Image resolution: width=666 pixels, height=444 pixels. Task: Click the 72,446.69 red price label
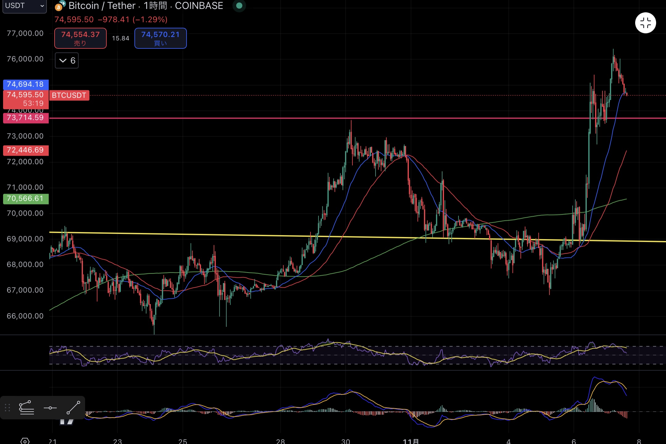[26, 150]
